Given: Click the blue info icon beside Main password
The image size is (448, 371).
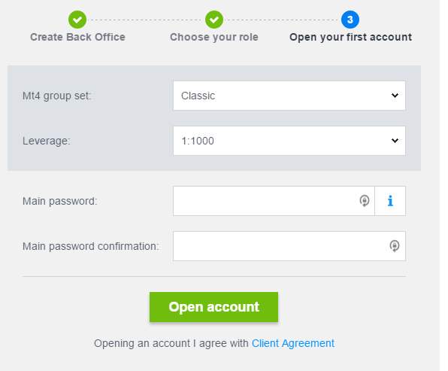Looking at the screenshot, I should (x=390, y=201).
